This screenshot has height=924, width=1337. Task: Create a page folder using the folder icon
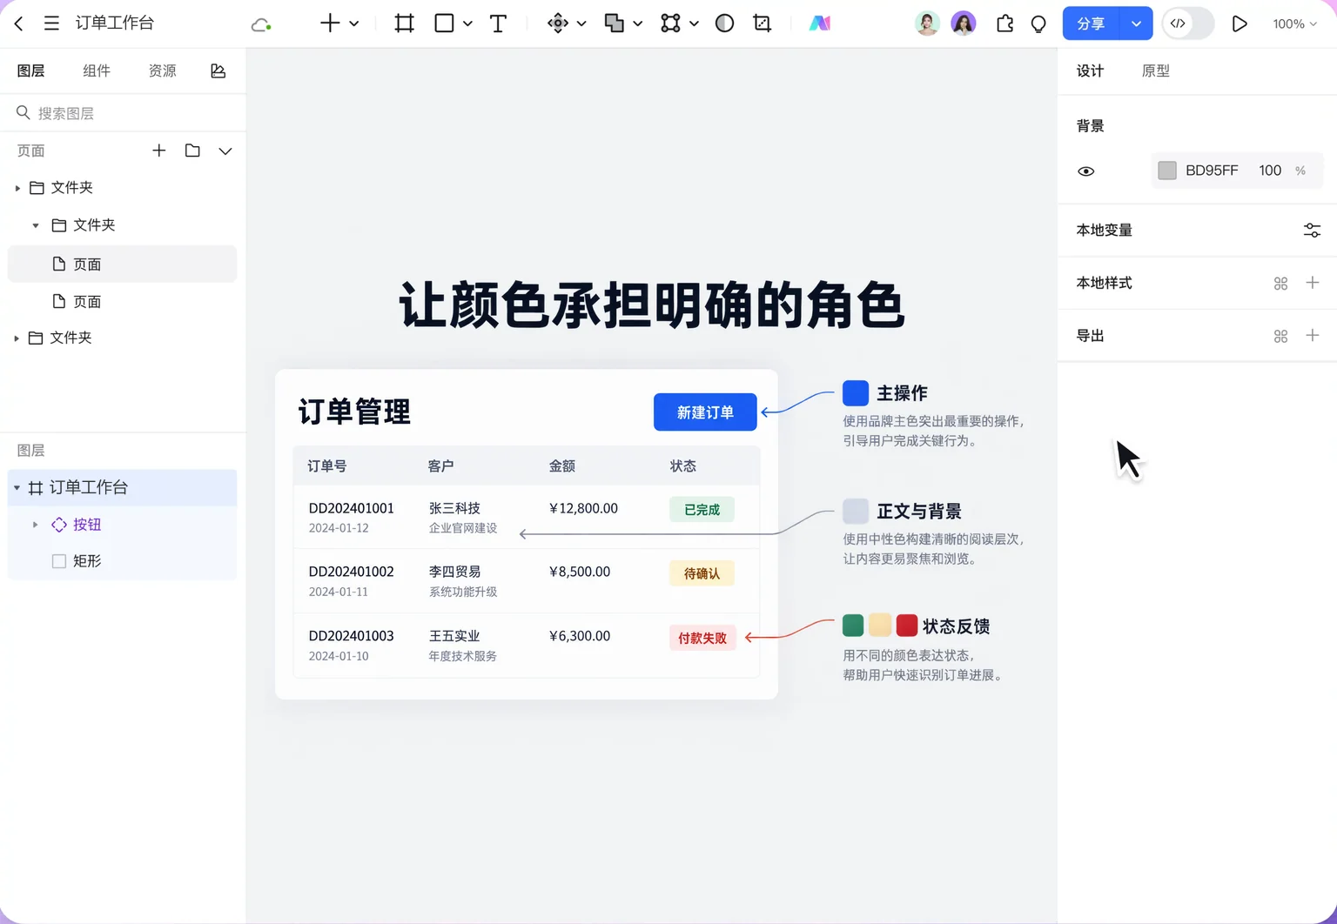[192, 151]
